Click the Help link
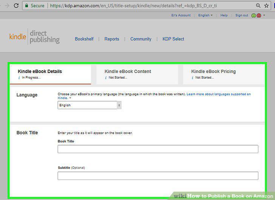This screenshot has height=200, width=275. [x=224, y=15]
